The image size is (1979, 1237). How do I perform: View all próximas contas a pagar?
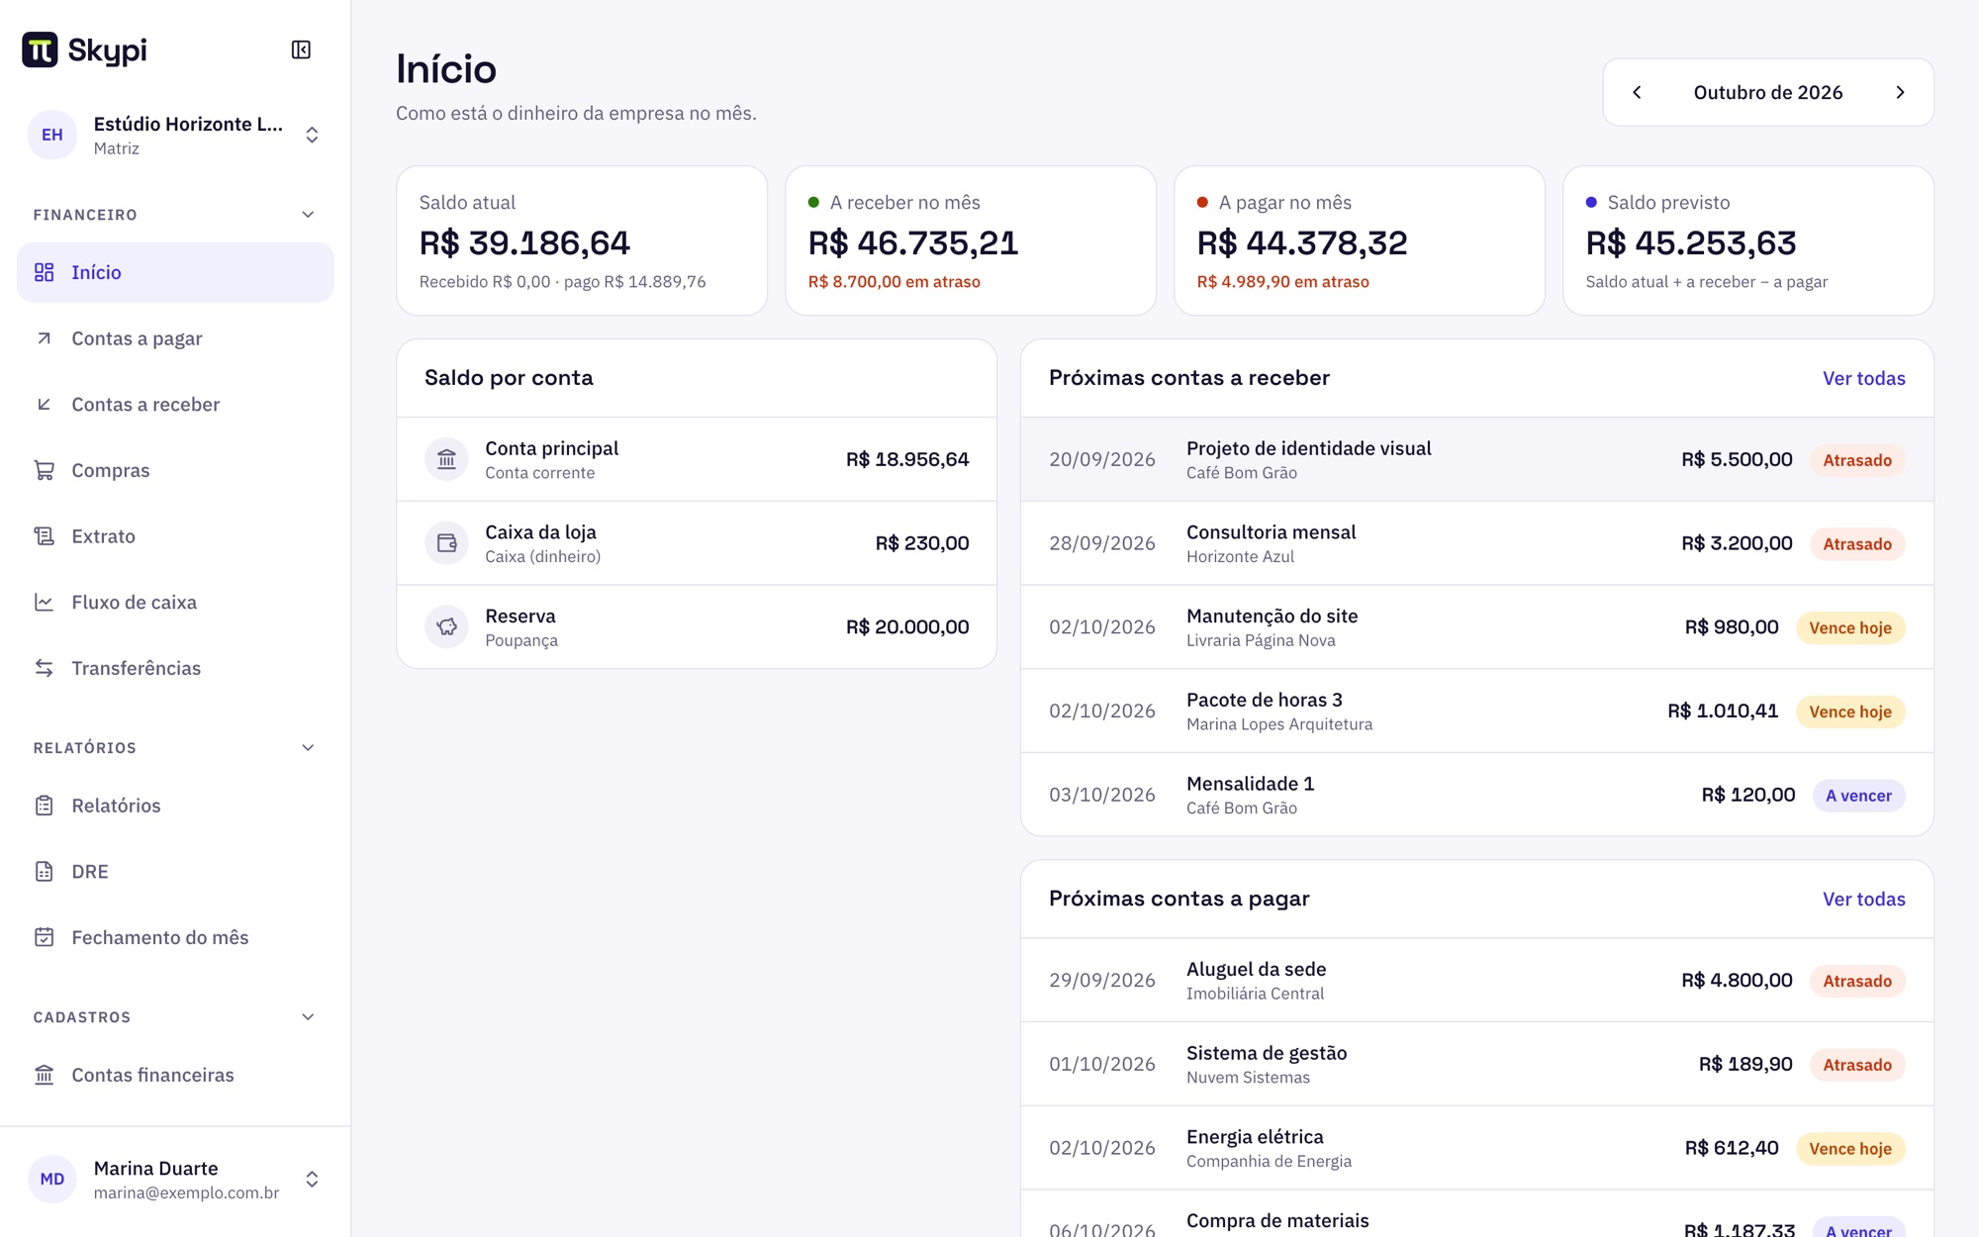click(x=1863, y=899)
